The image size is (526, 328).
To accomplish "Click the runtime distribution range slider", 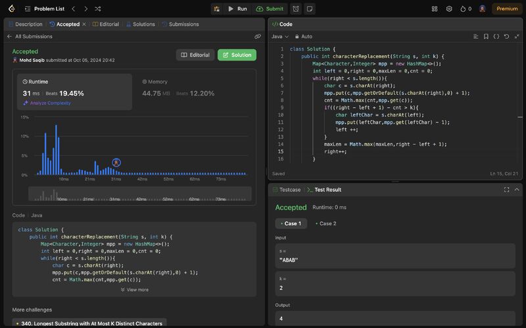I will pyautogui.click(x=139, y=194).
